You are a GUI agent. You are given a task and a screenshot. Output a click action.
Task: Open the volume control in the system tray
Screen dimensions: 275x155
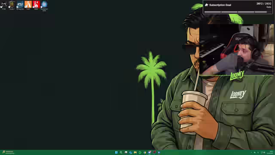[x=264, y=152]
